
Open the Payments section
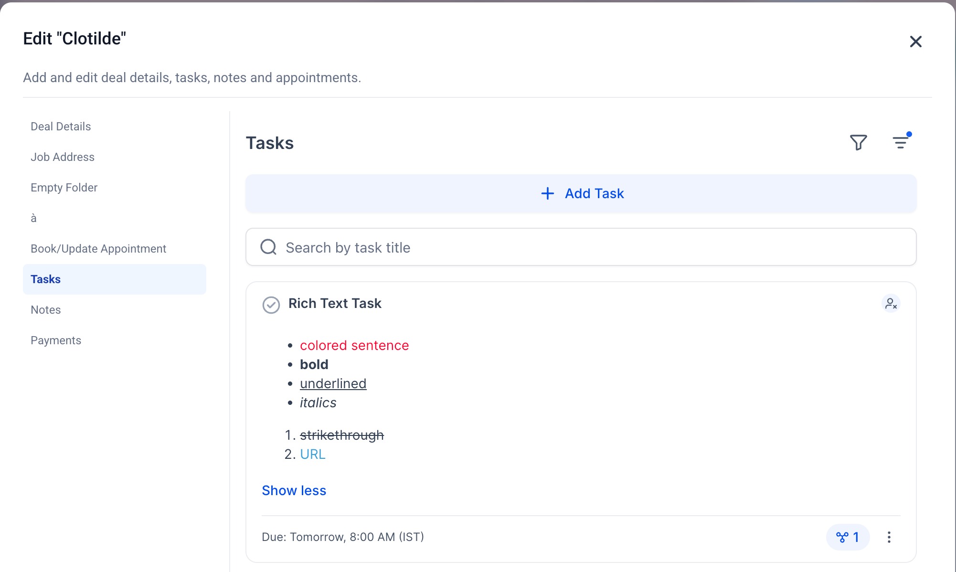pyautogui.click(x=56, y=340)
